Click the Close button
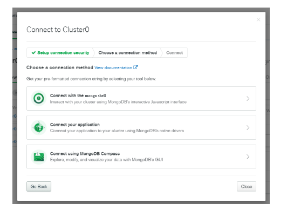This screenshot has height=204, width=287. coord(247,186)
